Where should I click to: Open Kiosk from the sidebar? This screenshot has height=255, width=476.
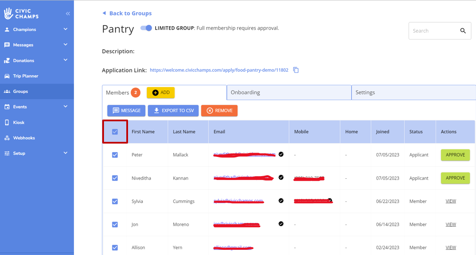point(18,123)
